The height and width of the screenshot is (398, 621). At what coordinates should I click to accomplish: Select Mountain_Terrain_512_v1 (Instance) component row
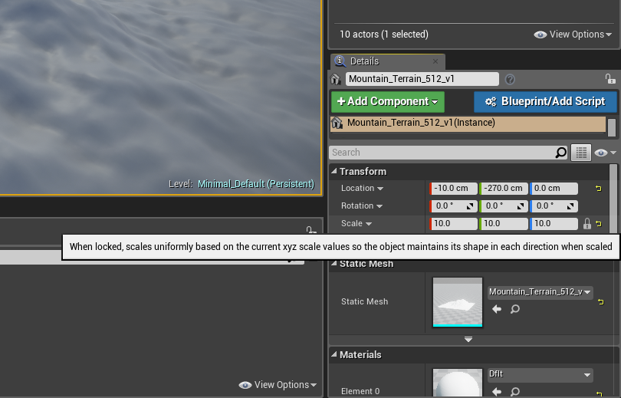(x=468, y=123)
